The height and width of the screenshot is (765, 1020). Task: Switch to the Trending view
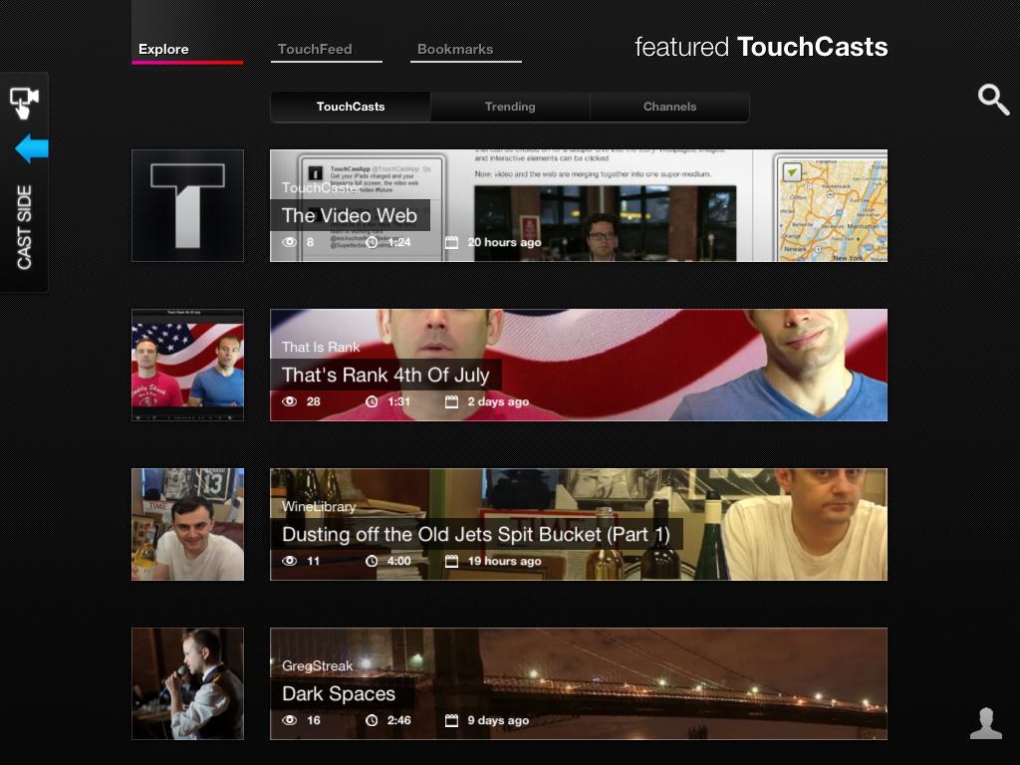(x=510, y=107)
